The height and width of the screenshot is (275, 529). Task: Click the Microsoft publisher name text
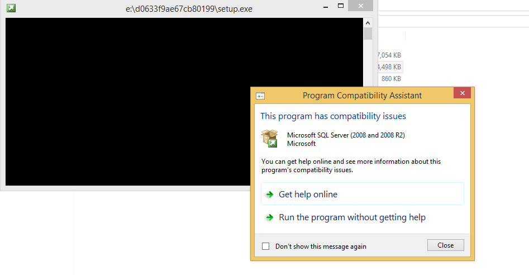click(x=301, y=144)
